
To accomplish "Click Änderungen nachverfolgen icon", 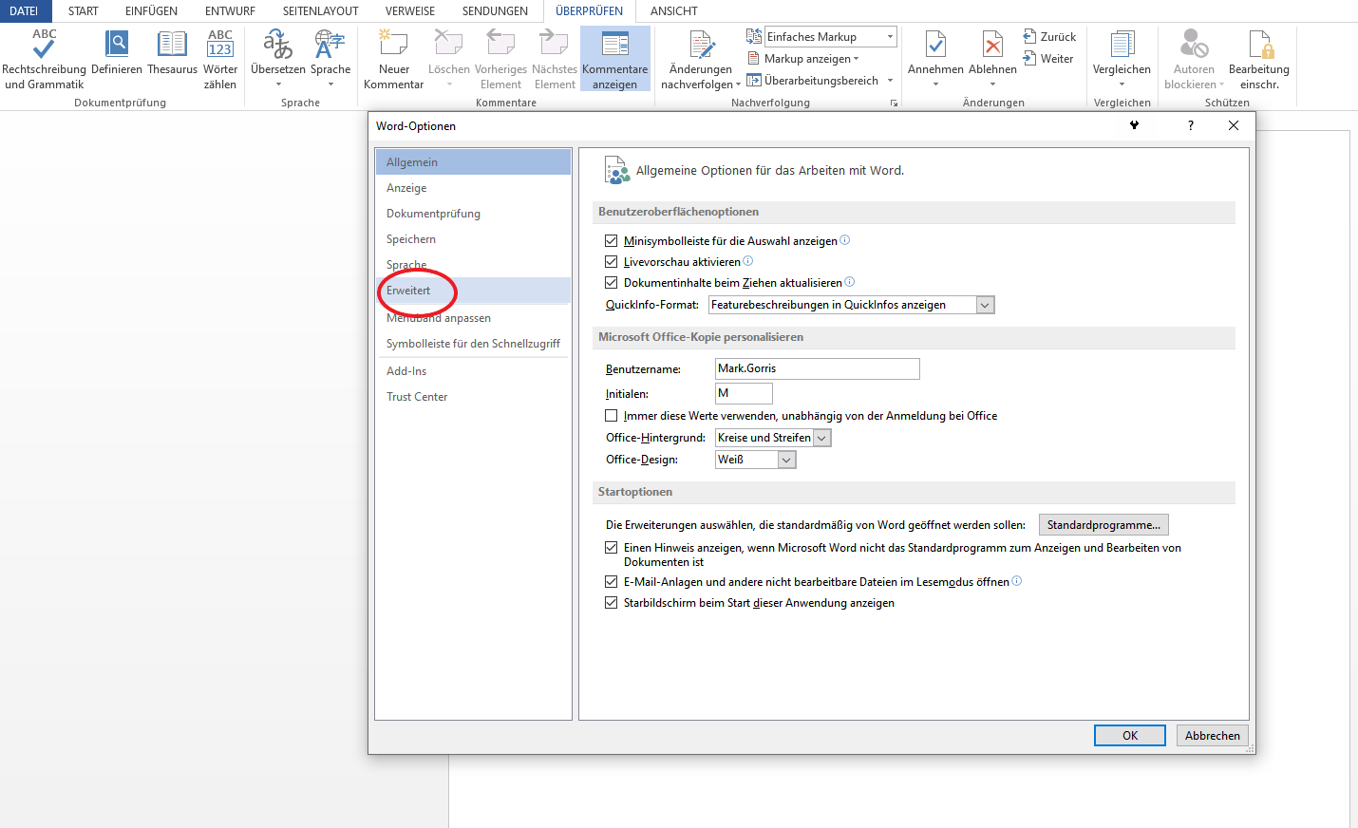I will 701,47.
